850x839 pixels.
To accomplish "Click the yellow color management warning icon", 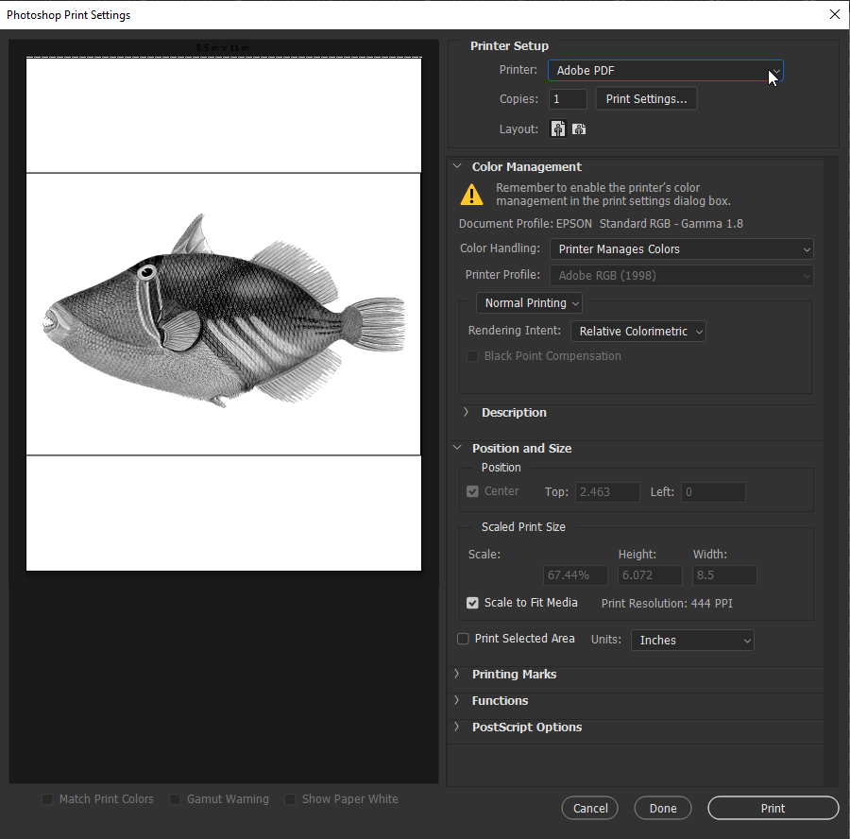I will point(470,194).
